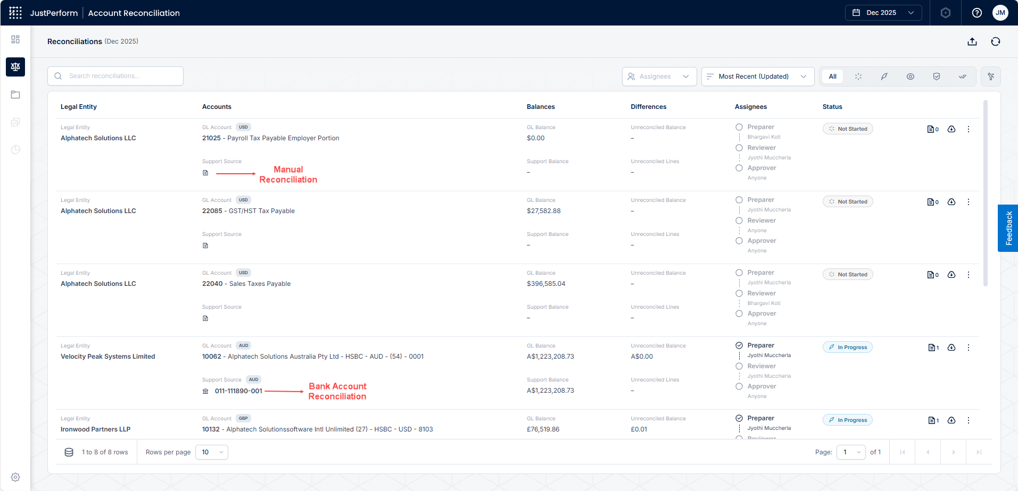Open three-dot menu for account 10132 row

click(x=969, y=420)
